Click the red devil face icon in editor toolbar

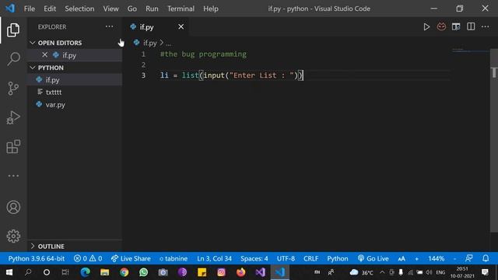click(441, 26)
